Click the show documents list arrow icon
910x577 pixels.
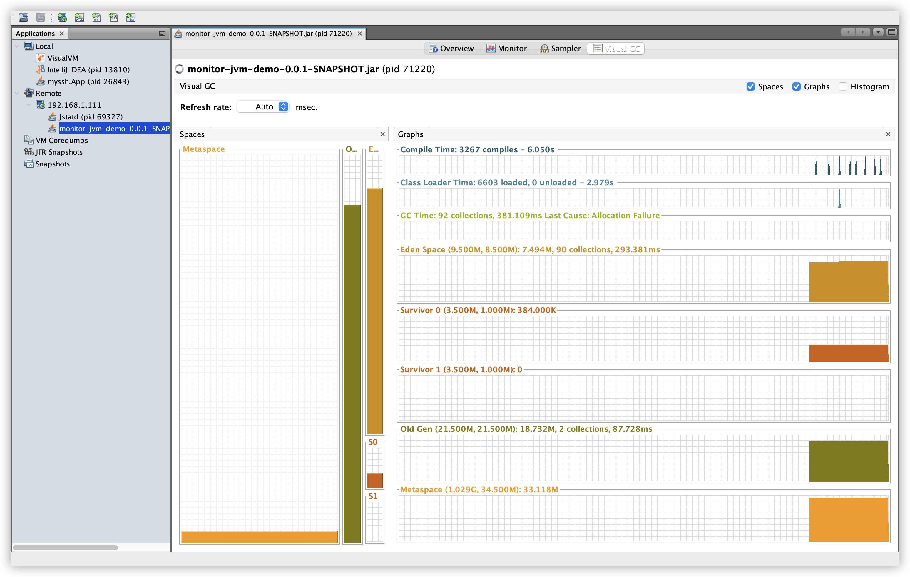878,32
